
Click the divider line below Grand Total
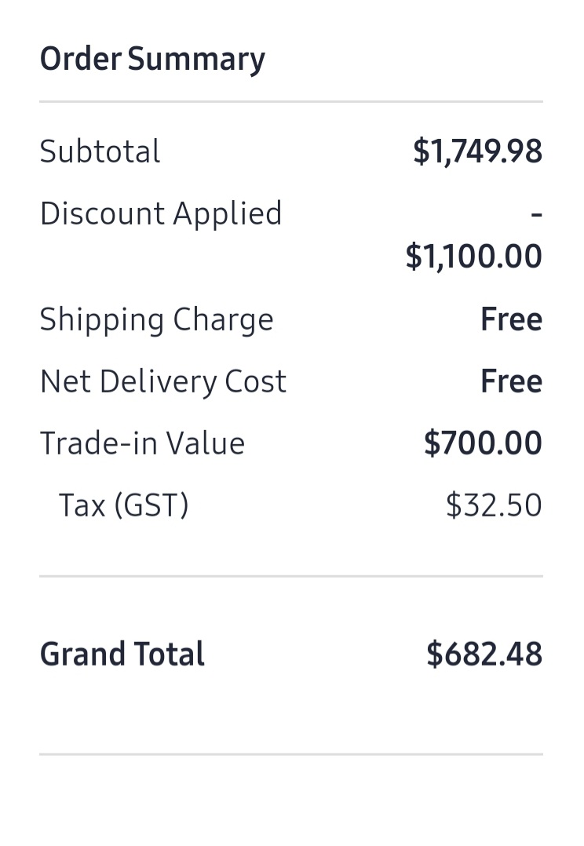coord(291,754)
